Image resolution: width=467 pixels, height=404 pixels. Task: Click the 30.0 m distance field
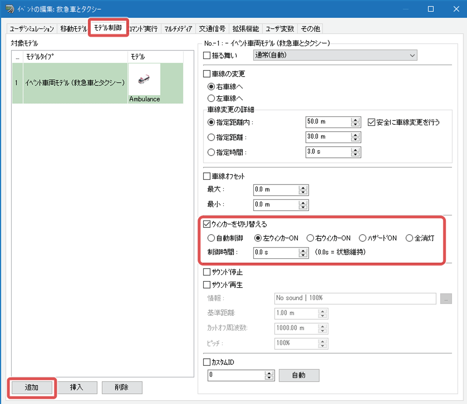(x=328, y=137)
